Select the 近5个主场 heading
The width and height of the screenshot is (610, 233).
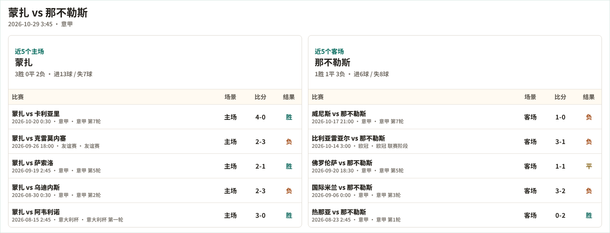coord(29,51)
